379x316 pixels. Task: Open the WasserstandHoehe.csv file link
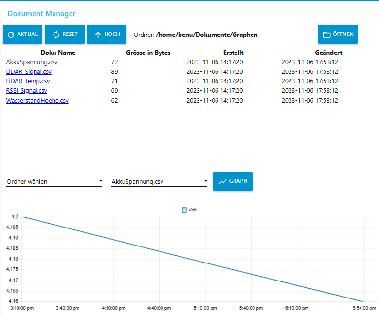pyautogui.click(x=37, y=101)
